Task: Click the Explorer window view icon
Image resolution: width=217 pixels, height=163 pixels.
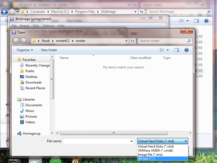Action: coord(181,21)
